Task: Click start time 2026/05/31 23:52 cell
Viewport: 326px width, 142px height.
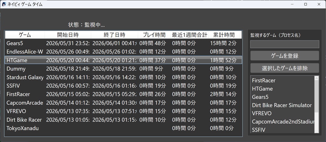Action: tap(68, 43)
